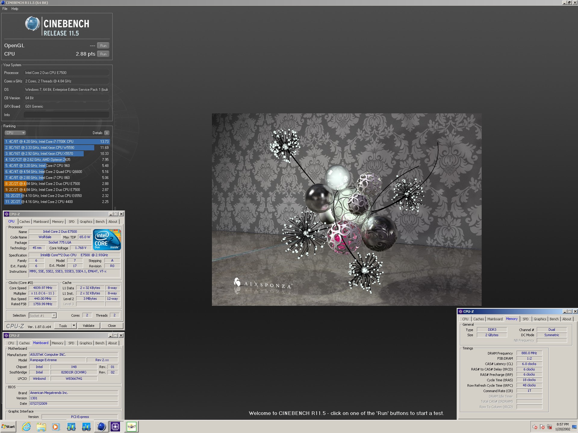The image size is (578, 433).
Task: Run the CPU benchmark
Action: 103,54
